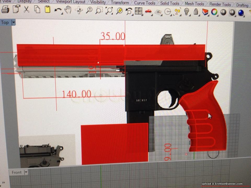Click the Top viewport title label
Viewport: 251px width, 188px height.
[5, 22]
